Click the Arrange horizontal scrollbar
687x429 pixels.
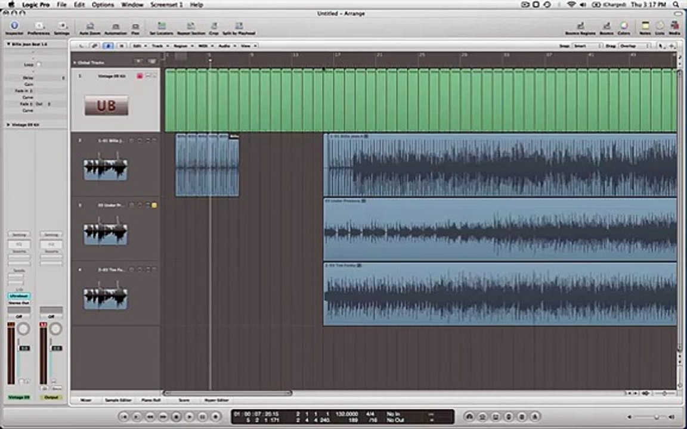tap(227, 393)
